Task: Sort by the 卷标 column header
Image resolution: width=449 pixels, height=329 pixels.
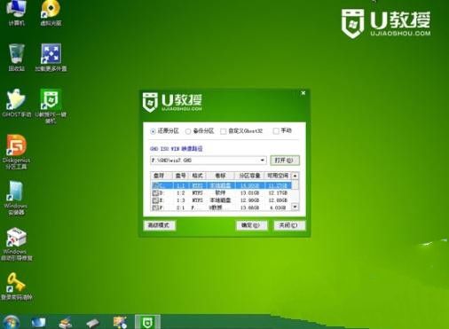Action: click(220, 176)
